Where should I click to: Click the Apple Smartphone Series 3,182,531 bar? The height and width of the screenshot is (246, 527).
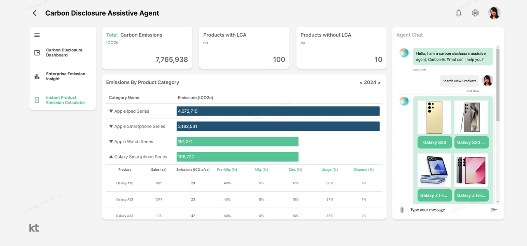278,126
